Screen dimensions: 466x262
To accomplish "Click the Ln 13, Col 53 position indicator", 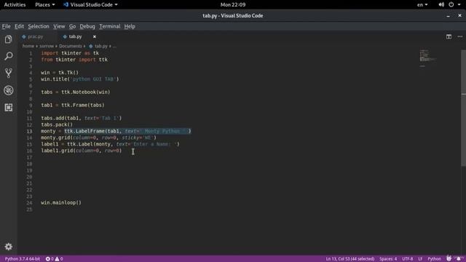I will click(349, 259).
